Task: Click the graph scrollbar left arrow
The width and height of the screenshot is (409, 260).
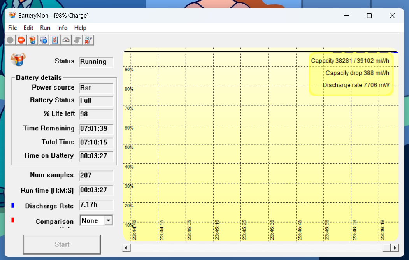Action: tap(126, 248)
